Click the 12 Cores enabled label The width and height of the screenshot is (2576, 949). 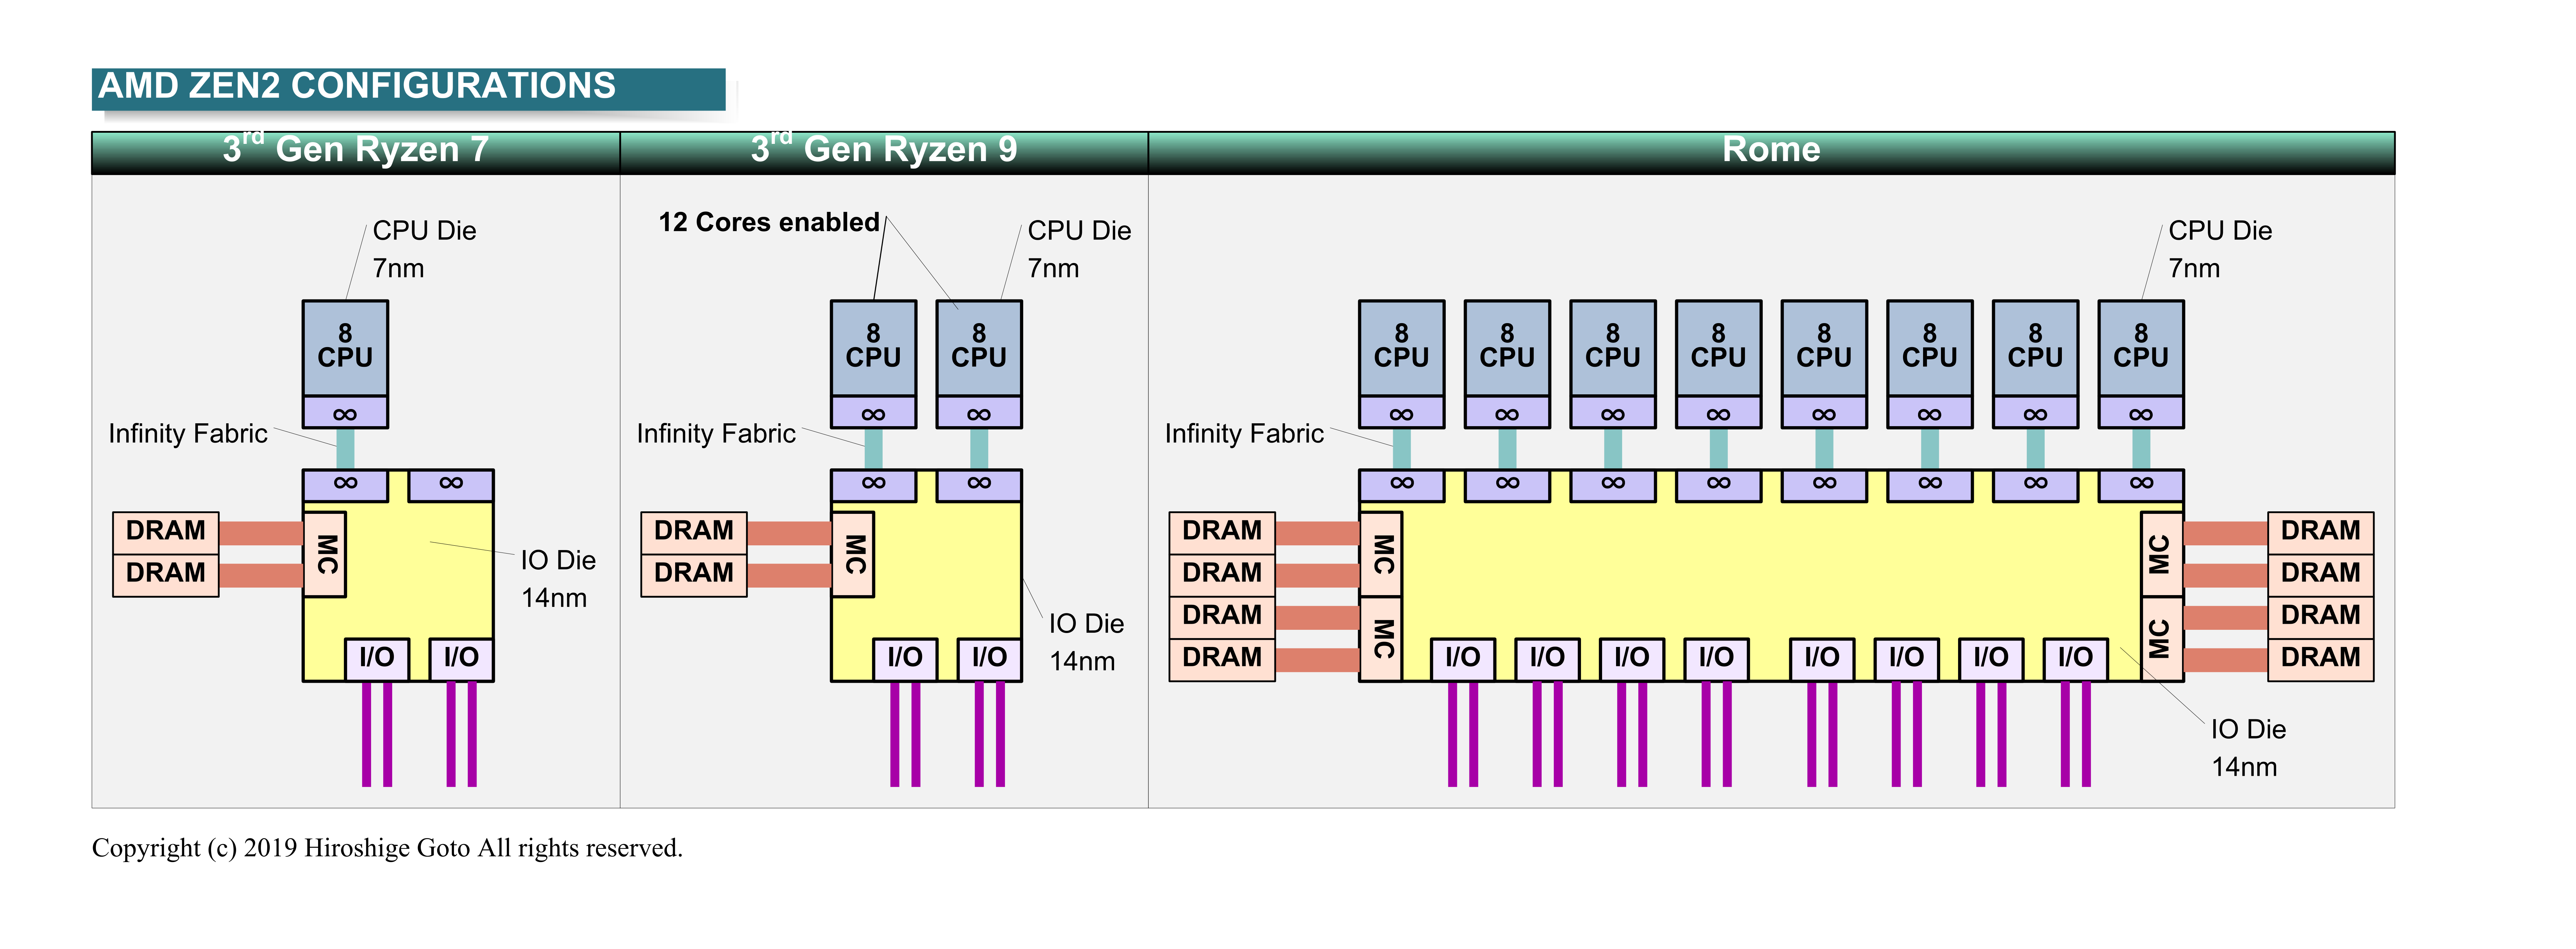(x=768, y=222)
